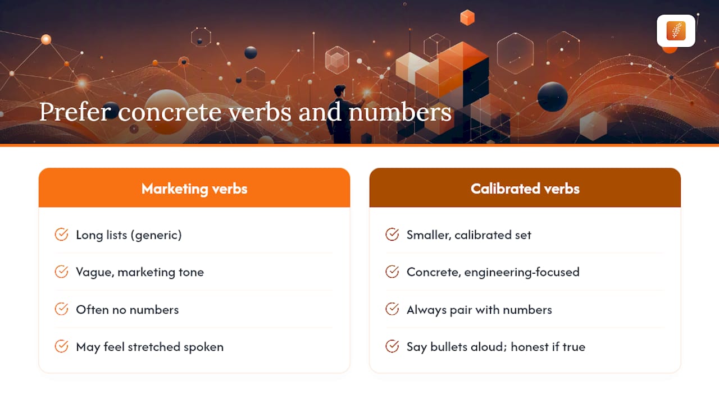
Task: Click the text Often no numbers
Action: pyautogui.click(x=128, y=309)
